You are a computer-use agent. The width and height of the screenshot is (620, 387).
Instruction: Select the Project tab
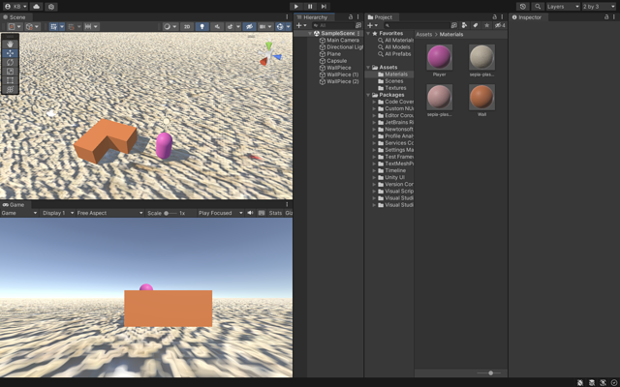pos(384,17)
